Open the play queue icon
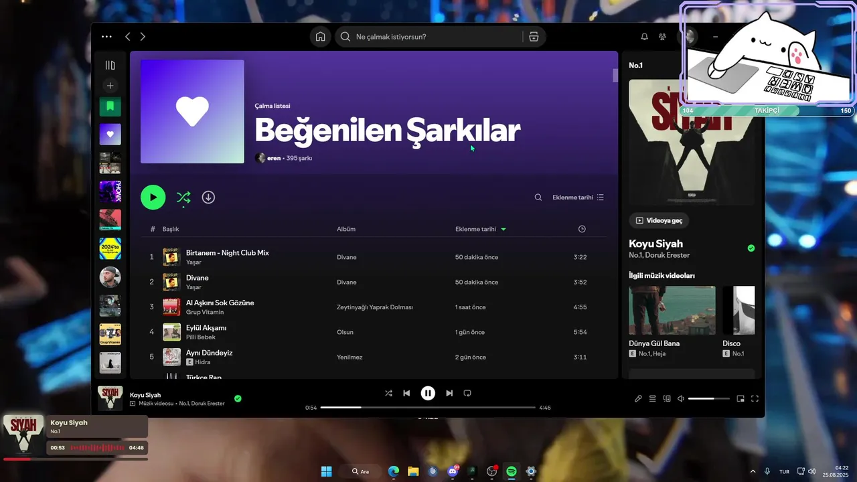The height and width of the screenshot is (482, 857). [x=652, y=399]
